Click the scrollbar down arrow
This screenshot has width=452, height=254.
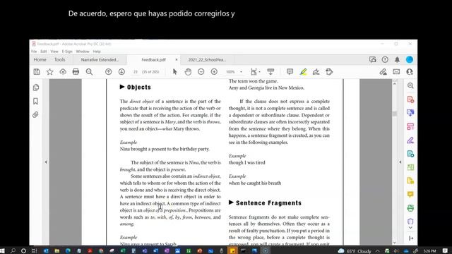click(x=395, y=243)
